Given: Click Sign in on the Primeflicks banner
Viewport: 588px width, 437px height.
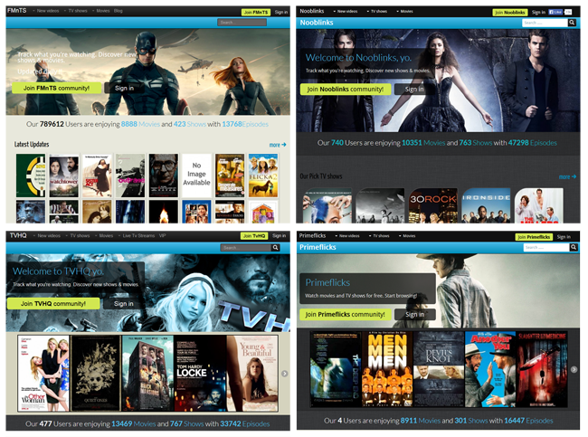Looking at the screenshot, I should pos(414,314).
